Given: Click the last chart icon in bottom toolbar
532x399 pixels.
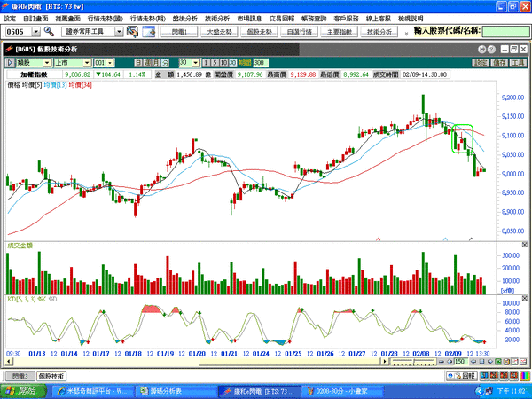Looking at the screenshot, I should click(x=523, y=362).
